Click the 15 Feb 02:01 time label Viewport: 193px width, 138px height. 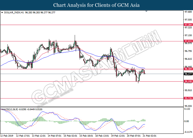tap(70, 136)
